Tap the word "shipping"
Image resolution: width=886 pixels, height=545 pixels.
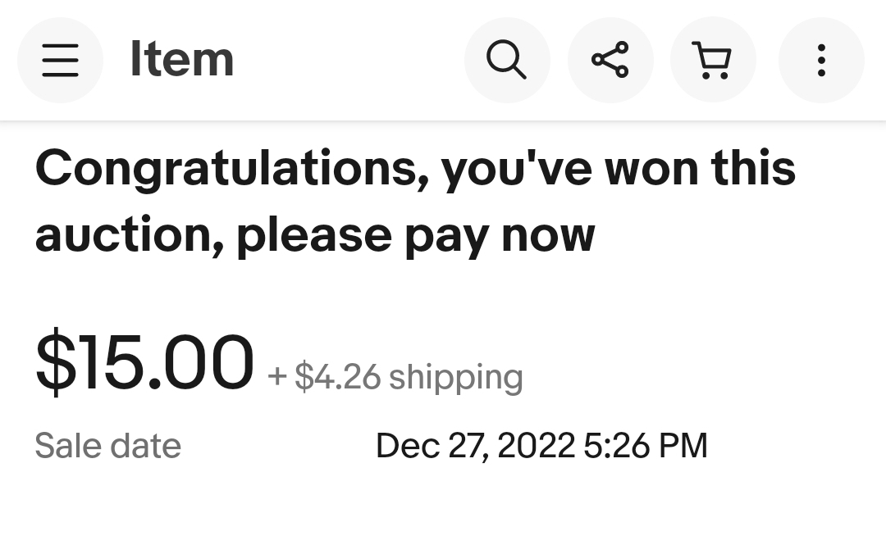[456, 378]
